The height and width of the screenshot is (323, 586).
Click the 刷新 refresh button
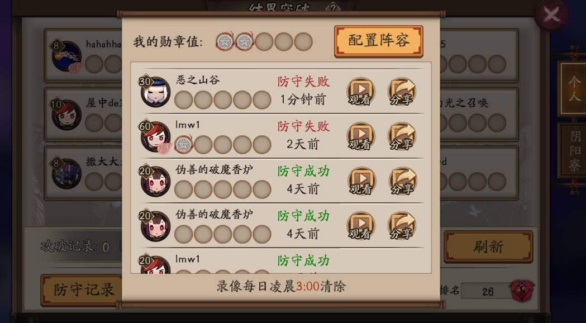tap(488, 246)
